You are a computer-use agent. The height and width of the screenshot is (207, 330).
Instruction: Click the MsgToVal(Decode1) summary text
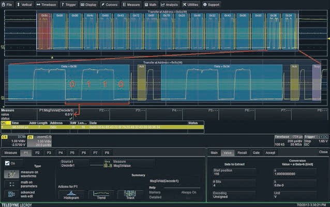click(x=164, y=181)
